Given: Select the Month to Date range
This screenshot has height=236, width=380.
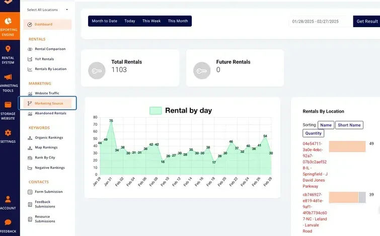Looking at the screenshot, I should pos(105,21).
